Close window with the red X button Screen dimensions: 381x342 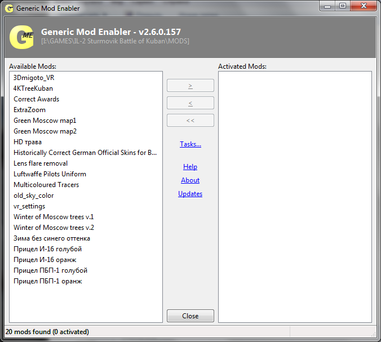coord(364,6)
